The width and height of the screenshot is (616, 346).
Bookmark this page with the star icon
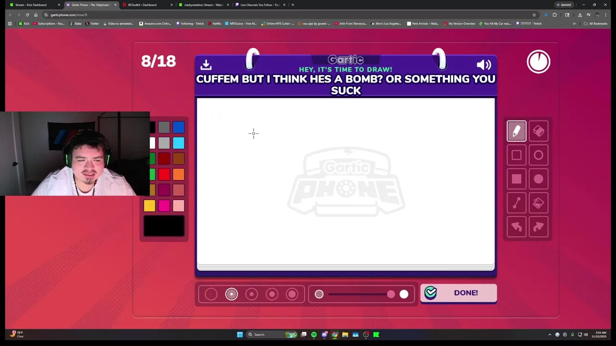point(534,15)
